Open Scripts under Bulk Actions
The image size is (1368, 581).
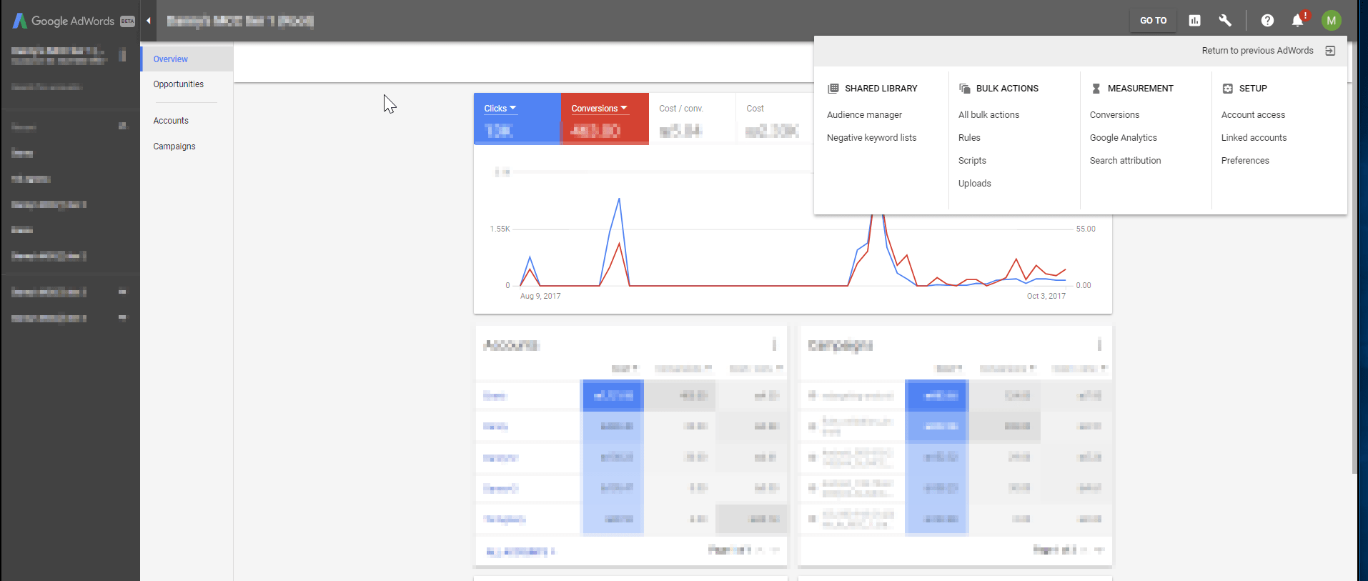(972, 161)
